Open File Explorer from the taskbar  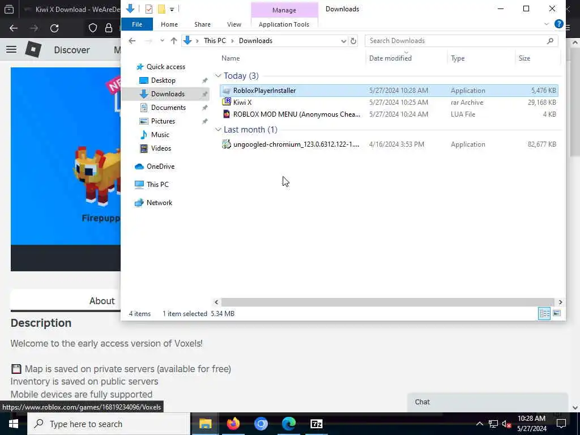coord(205,424)
